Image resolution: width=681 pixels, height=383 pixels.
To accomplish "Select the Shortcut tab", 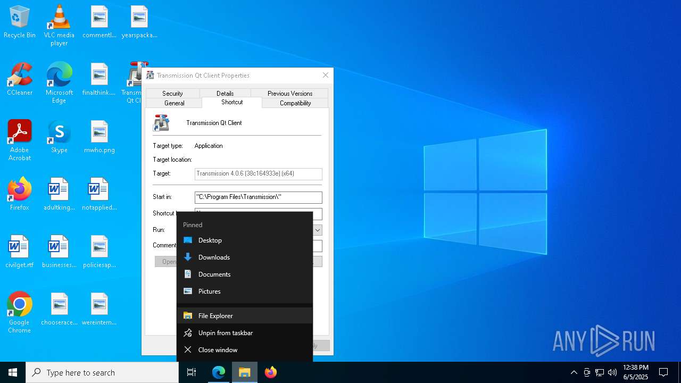I will coord(232,102).
